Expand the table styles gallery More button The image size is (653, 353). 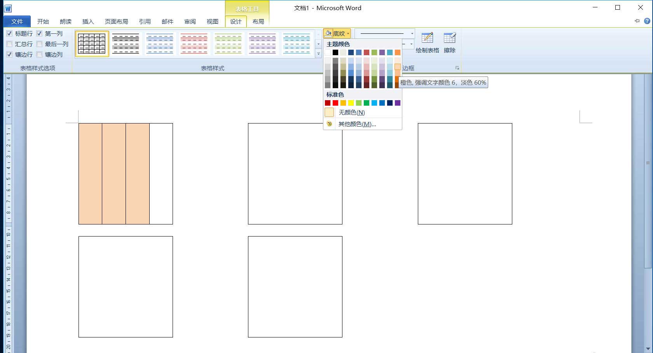tap(318, 54)
